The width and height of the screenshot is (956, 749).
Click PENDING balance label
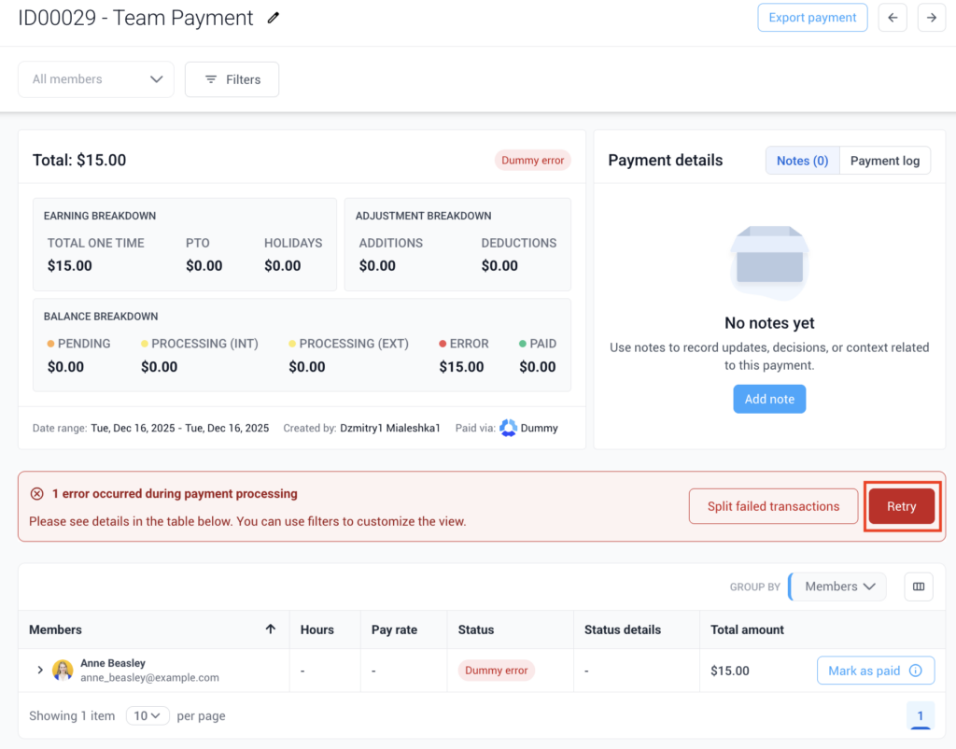tap(84, 344)
